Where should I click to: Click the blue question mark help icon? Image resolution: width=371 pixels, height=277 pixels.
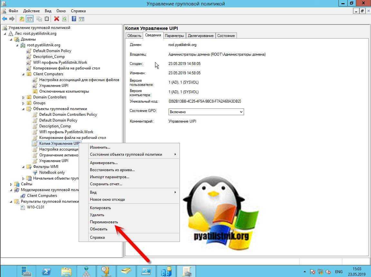(x=74, y=19)
